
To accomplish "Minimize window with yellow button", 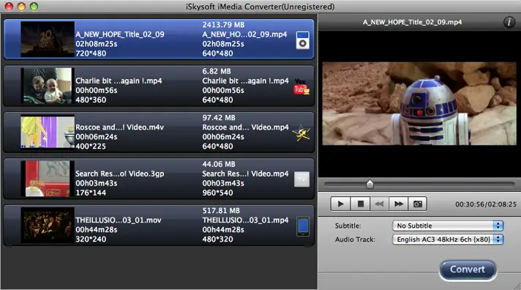I will coord(21,7).
